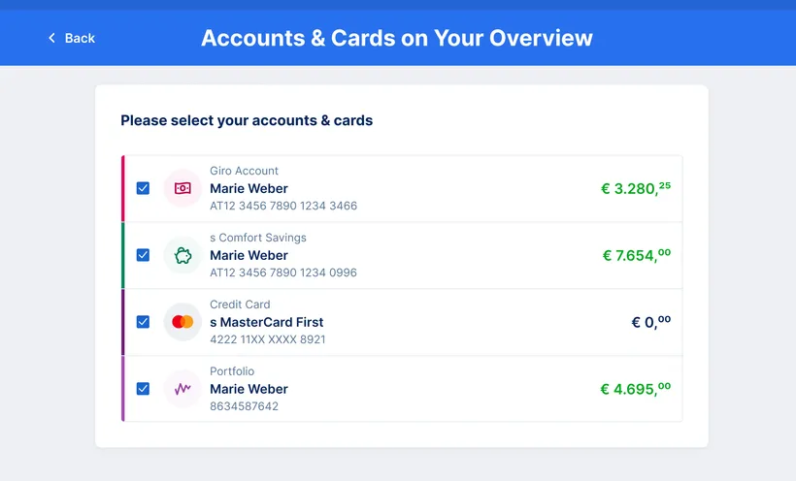The width and height of the screenshot is (796, 481).
Task: Click the Portfolio chart icon
Action: (x=182, y=389)
